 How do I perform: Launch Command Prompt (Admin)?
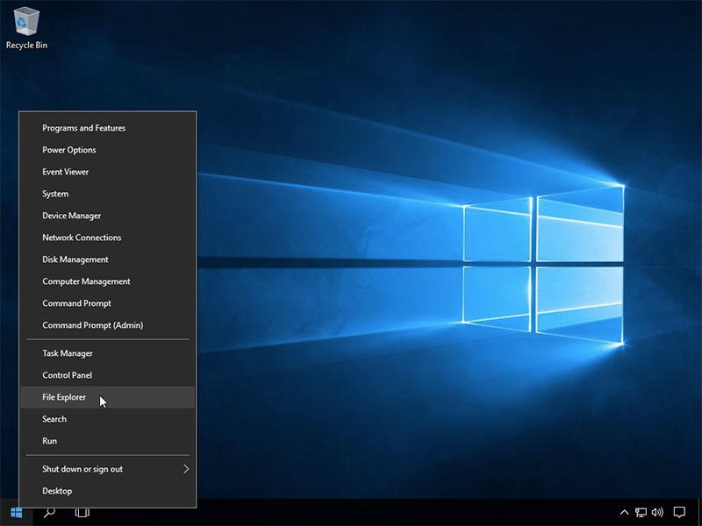(x=92, y=325)
